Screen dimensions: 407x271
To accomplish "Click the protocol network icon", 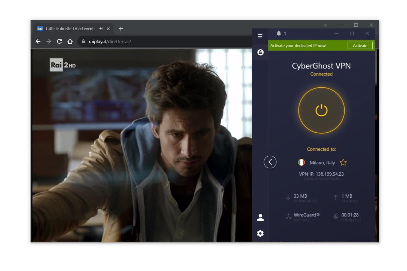I will coord(288,216).
